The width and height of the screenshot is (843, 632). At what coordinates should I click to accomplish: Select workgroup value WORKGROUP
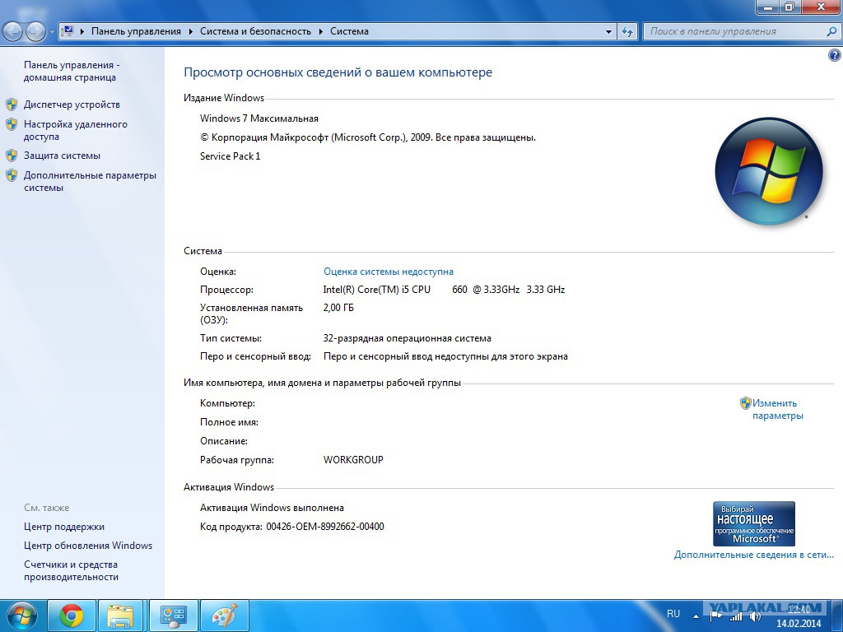(x=353, y=459)
